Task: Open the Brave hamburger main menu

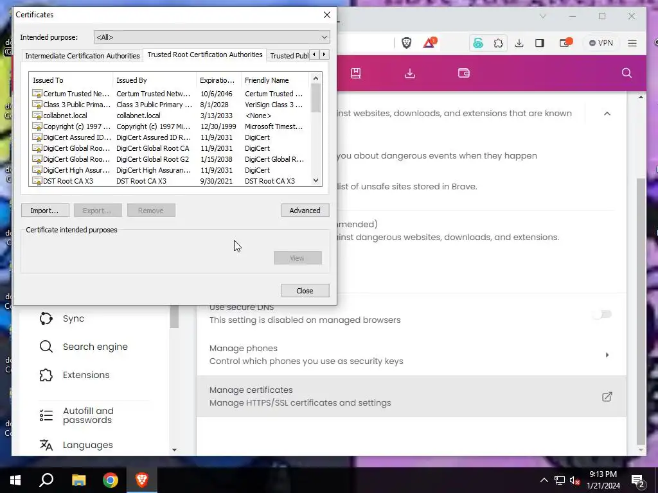Action: [632, 43]
